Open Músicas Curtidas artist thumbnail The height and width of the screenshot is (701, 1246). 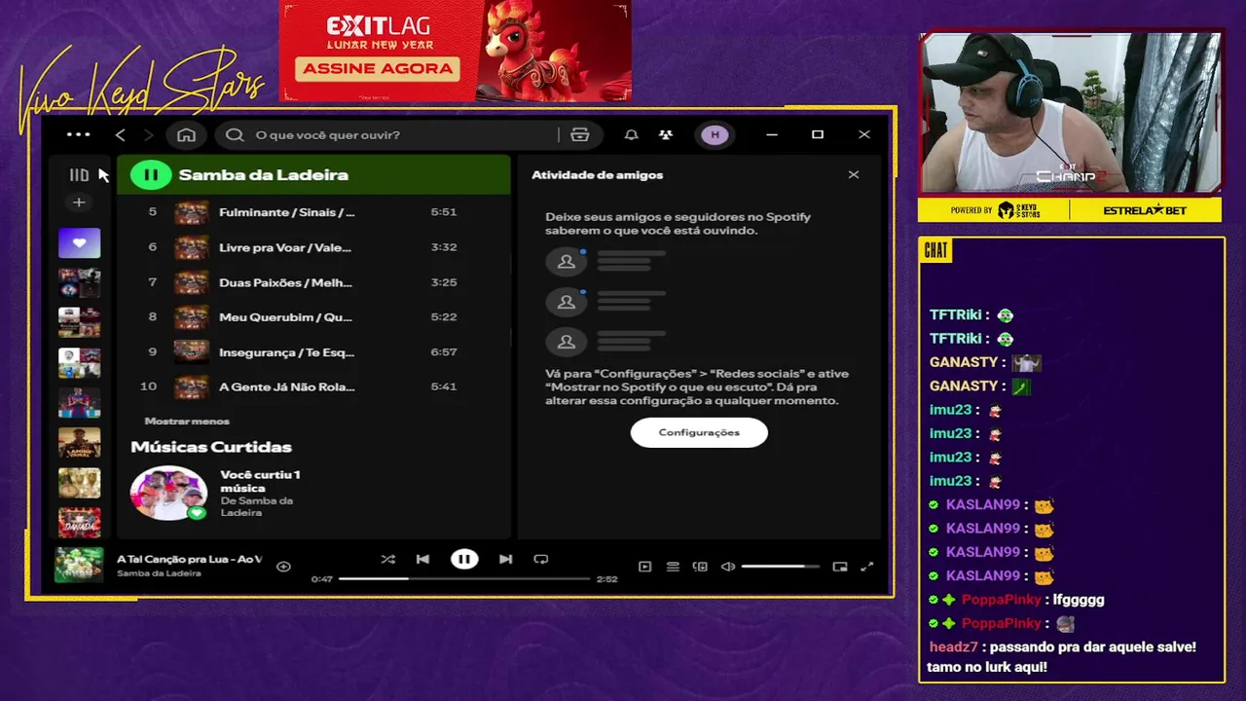[168, 493]
